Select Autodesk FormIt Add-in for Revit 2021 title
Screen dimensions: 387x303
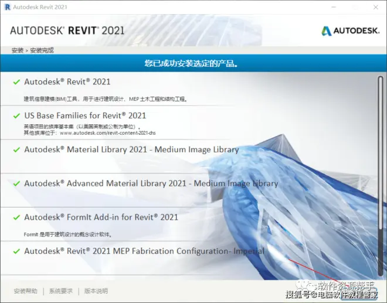pos(101,217)
